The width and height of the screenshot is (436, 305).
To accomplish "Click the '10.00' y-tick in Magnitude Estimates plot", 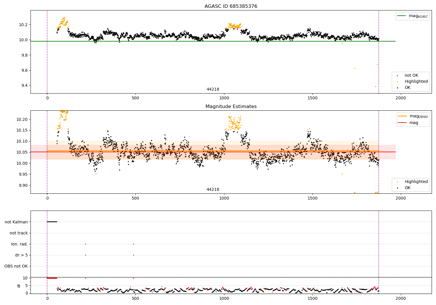I will (x=22, y=164).
